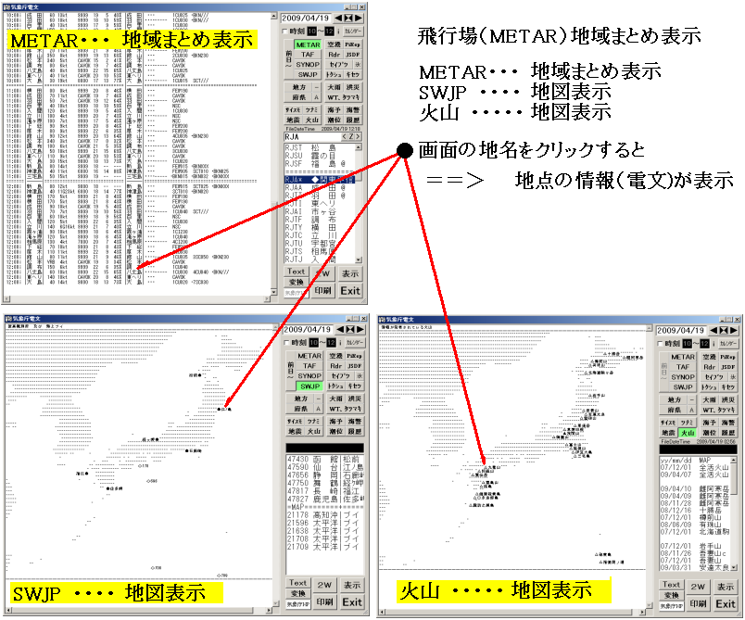Click the middle date-reset icon in 火山 window
This screenshot has height=620, width=745.
pos(724,330)
